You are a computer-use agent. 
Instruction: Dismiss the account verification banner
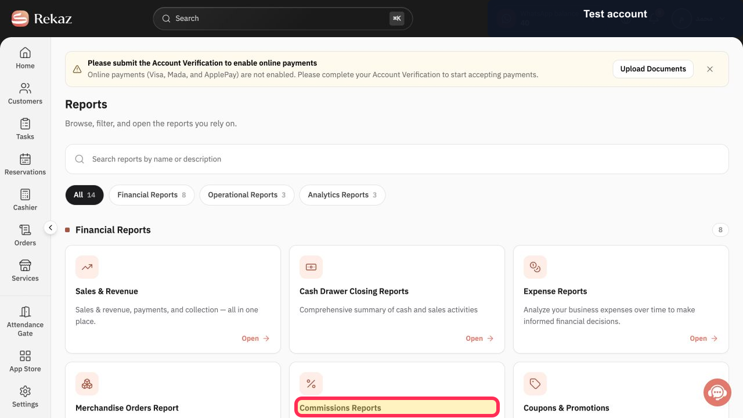(710, 69)
